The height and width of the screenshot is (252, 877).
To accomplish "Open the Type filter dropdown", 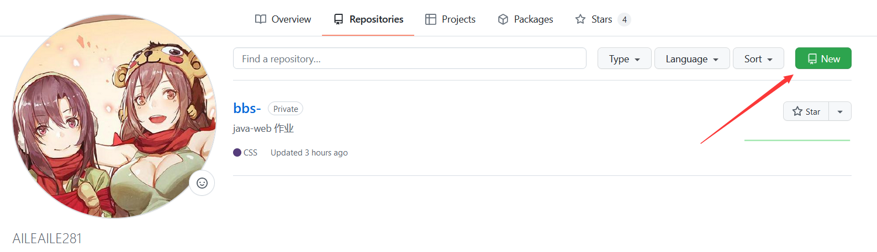I will 624,58.
